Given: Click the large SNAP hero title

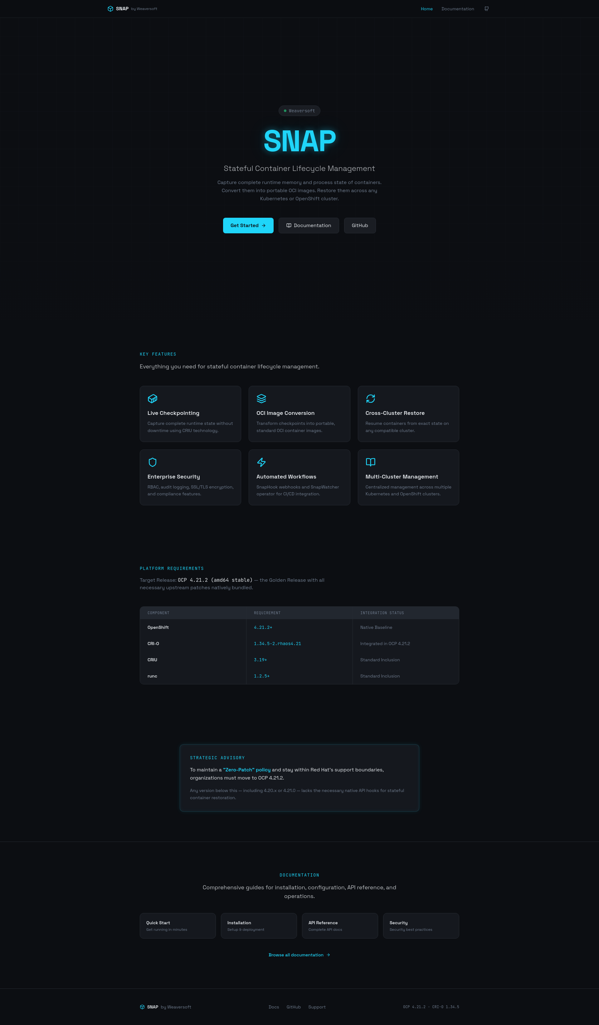Looking at the screenshot, I should pyautogui.click(x=299, y=141).
